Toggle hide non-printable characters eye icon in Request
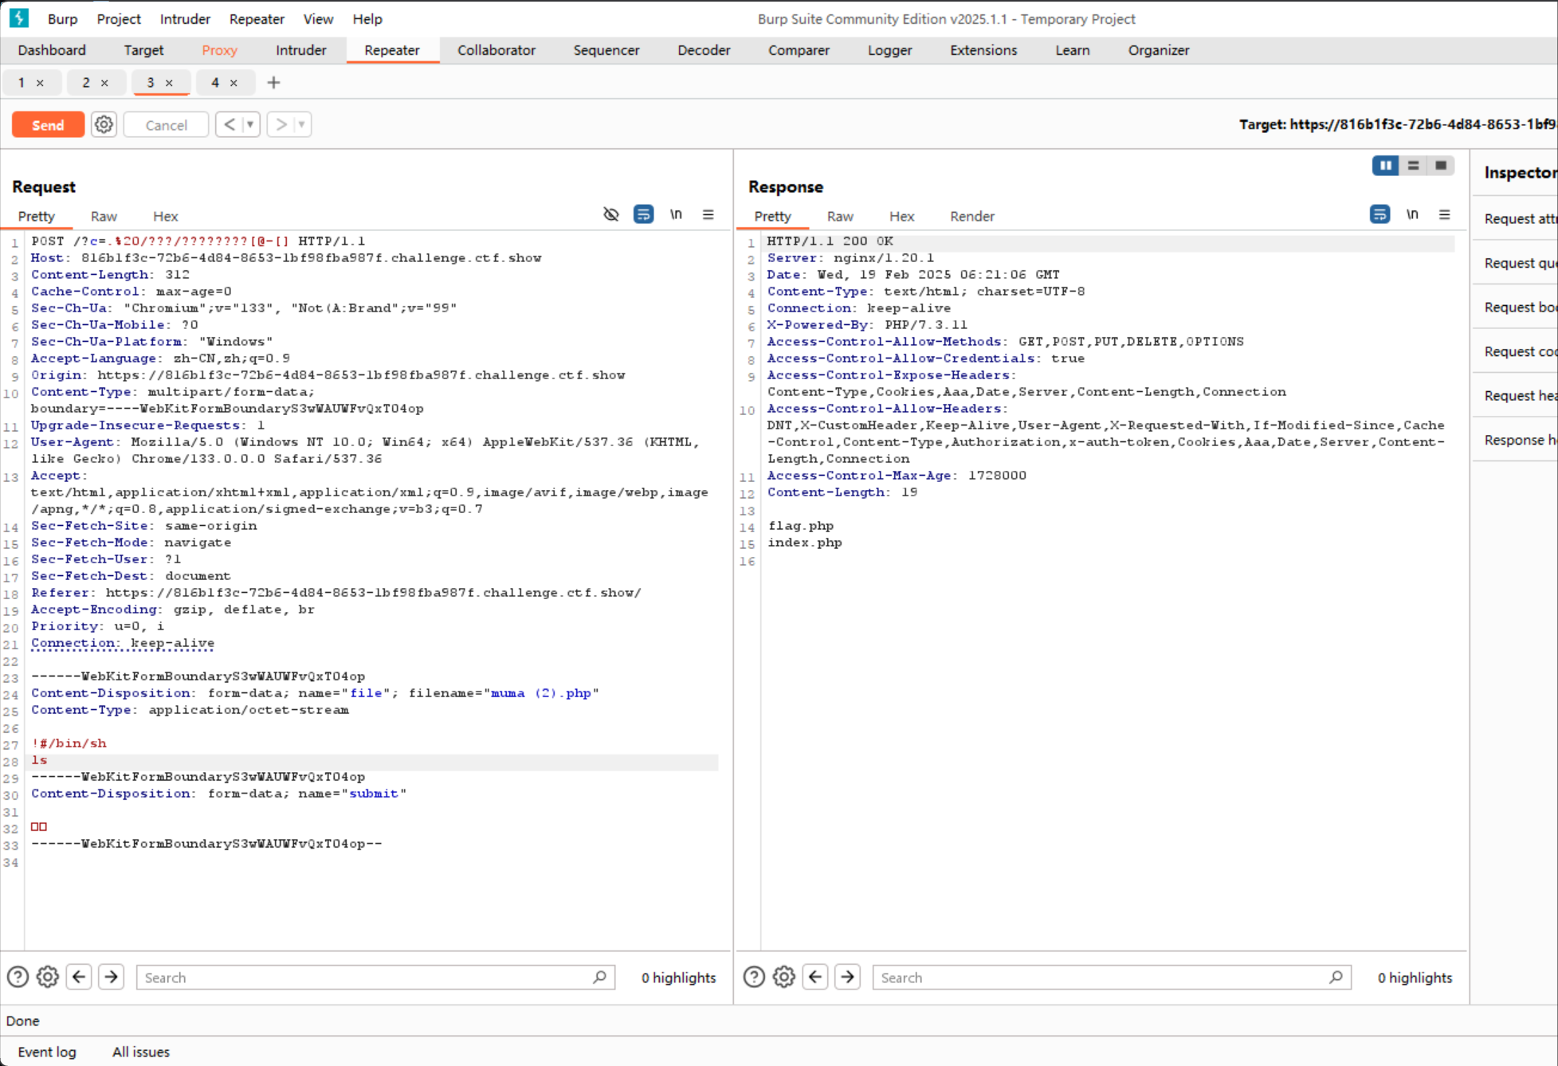This screenshot has height=1066, width=1558. click(611, 214)
